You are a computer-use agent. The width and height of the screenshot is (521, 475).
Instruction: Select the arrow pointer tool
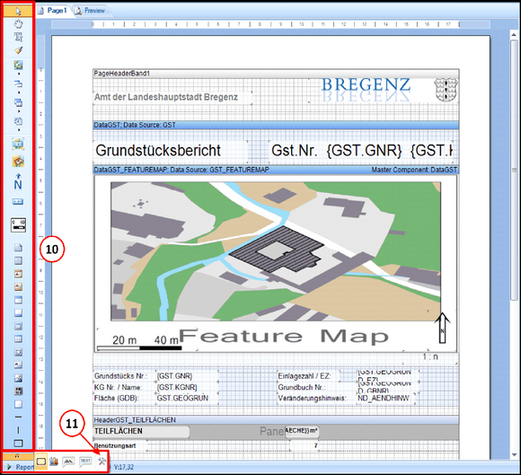point(18,12)
